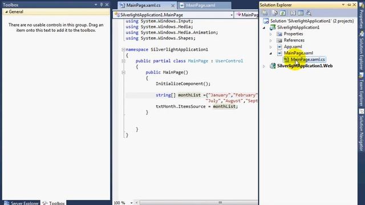Click the "January" string literal in code
The width and height of the screenshot is (365, 205).
219,95
